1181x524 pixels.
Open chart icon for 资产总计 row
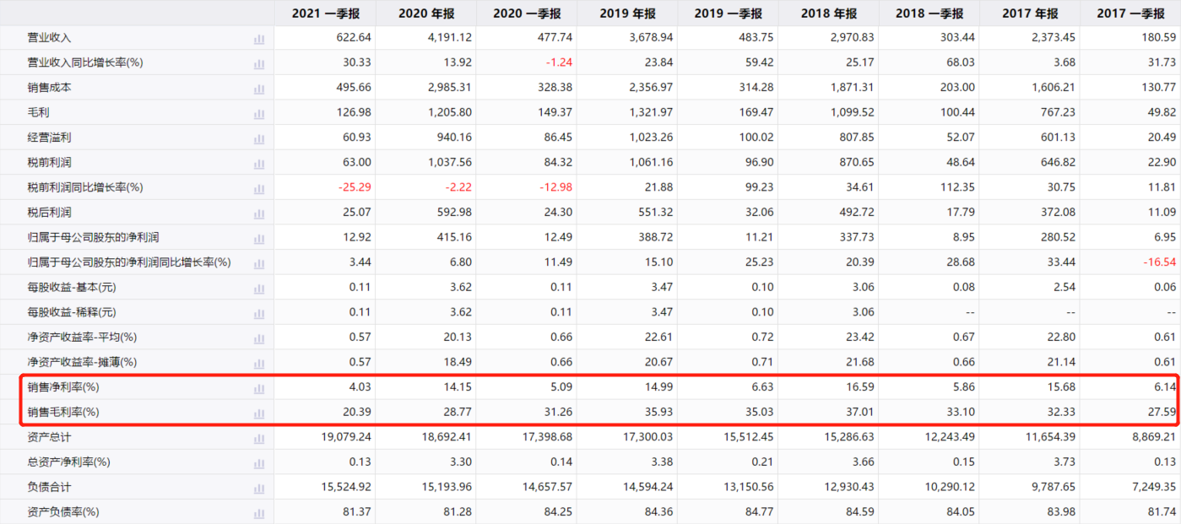tap(259, 438)
